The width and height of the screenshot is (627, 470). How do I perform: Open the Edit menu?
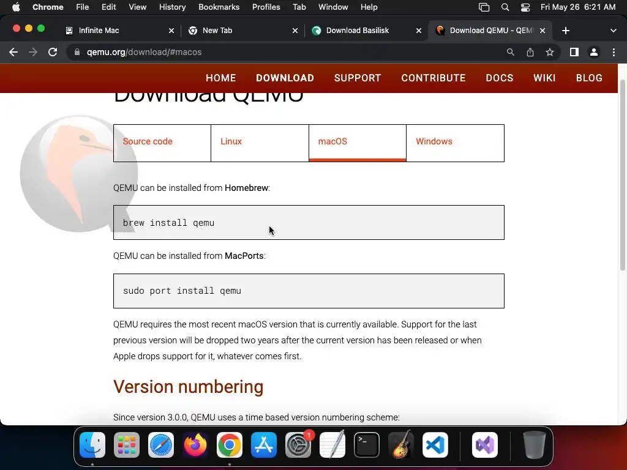108,7
